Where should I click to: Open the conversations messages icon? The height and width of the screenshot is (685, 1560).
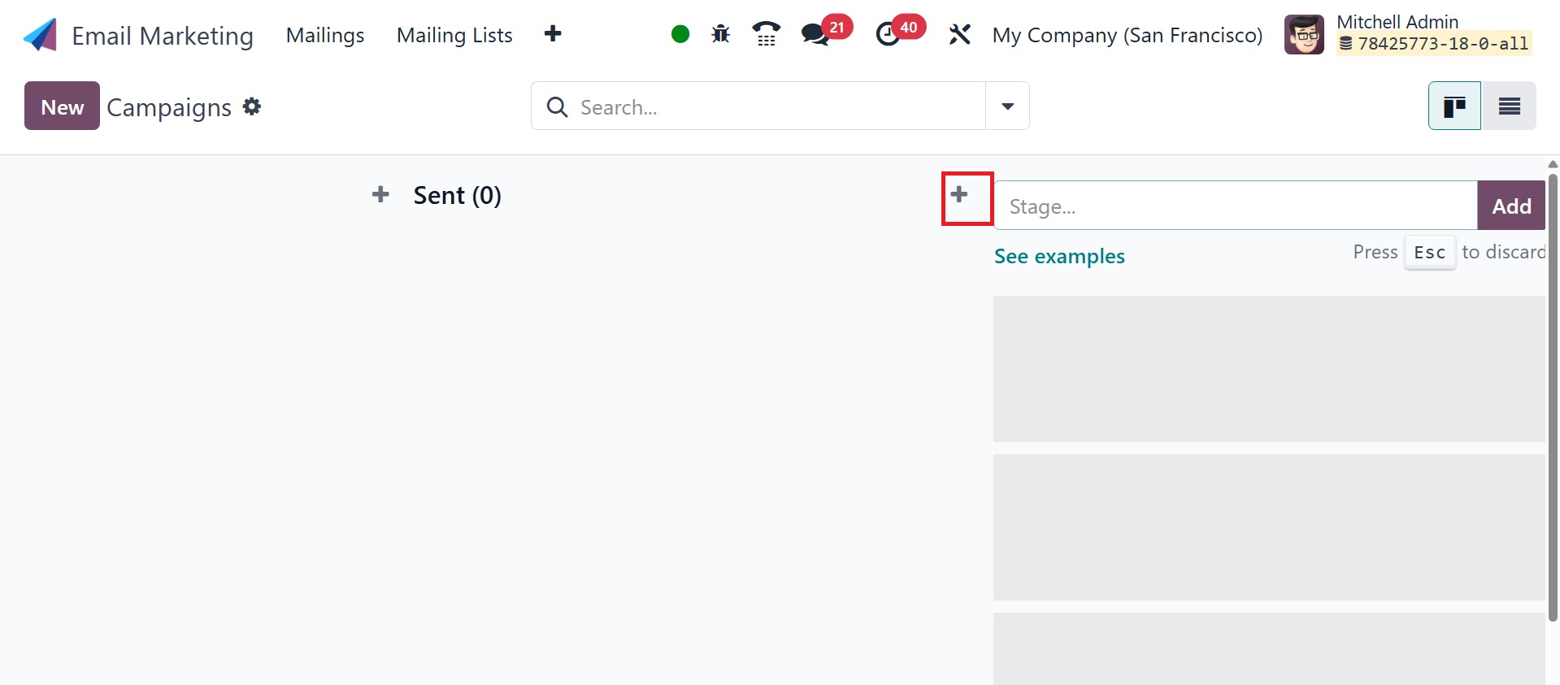815,34
